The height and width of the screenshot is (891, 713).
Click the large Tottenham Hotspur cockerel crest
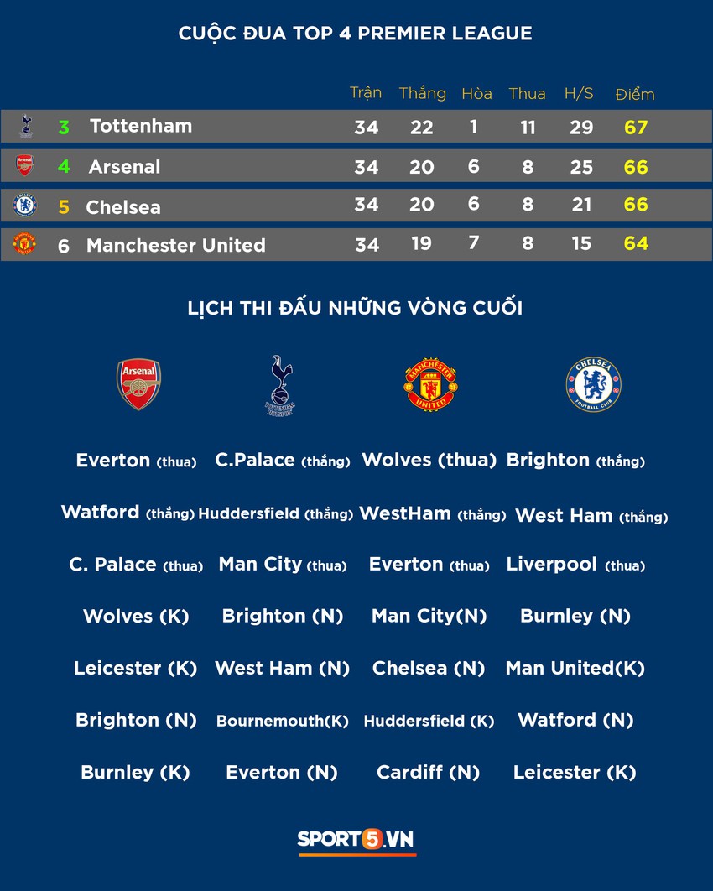coord(281,385)
